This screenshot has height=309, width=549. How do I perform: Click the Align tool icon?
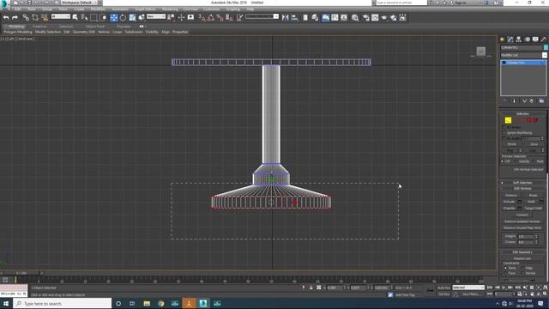click(294, 17)
